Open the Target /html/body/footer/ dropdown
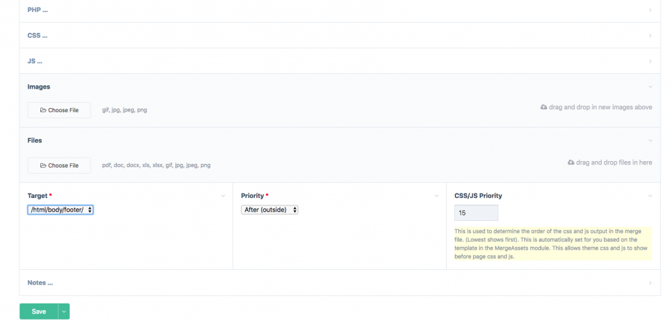The width and height of the screenshot is (672, 331). tap(60, 210)
